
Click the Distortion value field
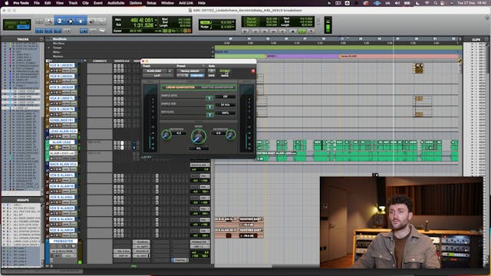[x=179, y=133]
